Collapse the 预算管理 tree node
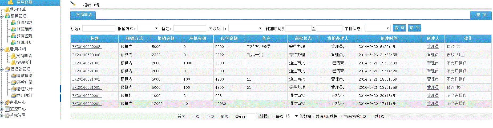493x128 pixels. point(2,16)
